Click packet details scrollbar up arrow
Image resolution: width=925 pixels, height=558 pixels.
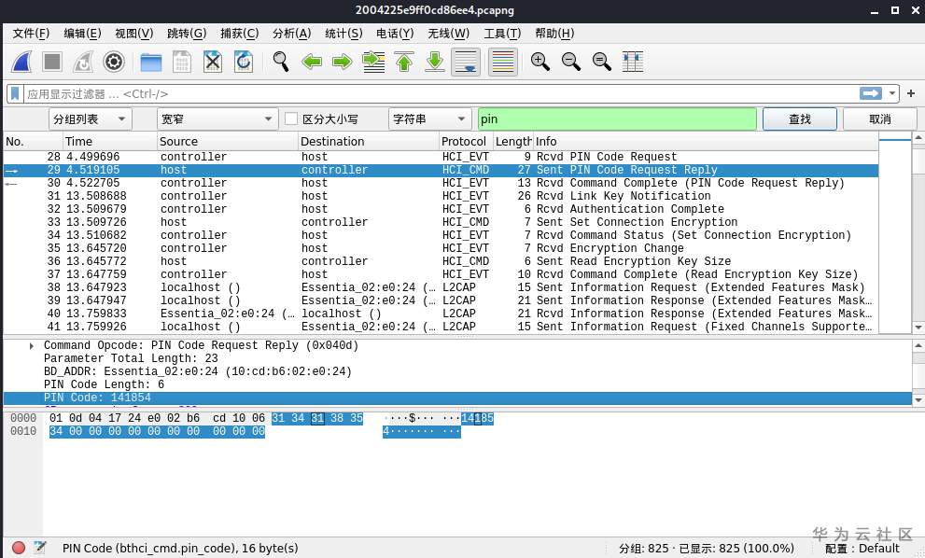(x=918, y=345)
